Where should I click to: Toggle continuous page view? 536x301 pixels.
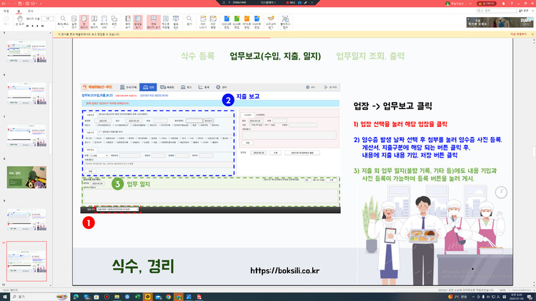point(154,22)
